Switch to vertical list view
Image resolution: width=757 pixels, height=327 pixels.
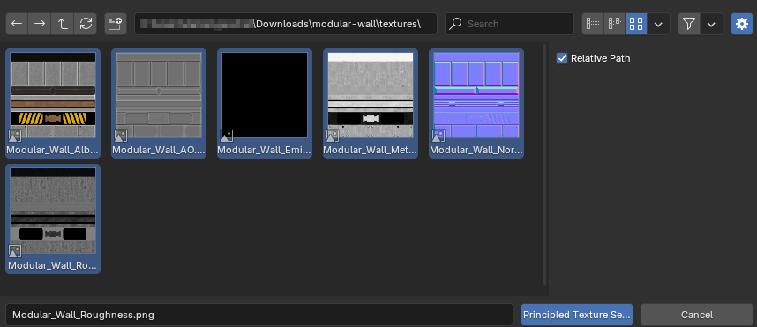pyautogui.click(x=593, y=24)
